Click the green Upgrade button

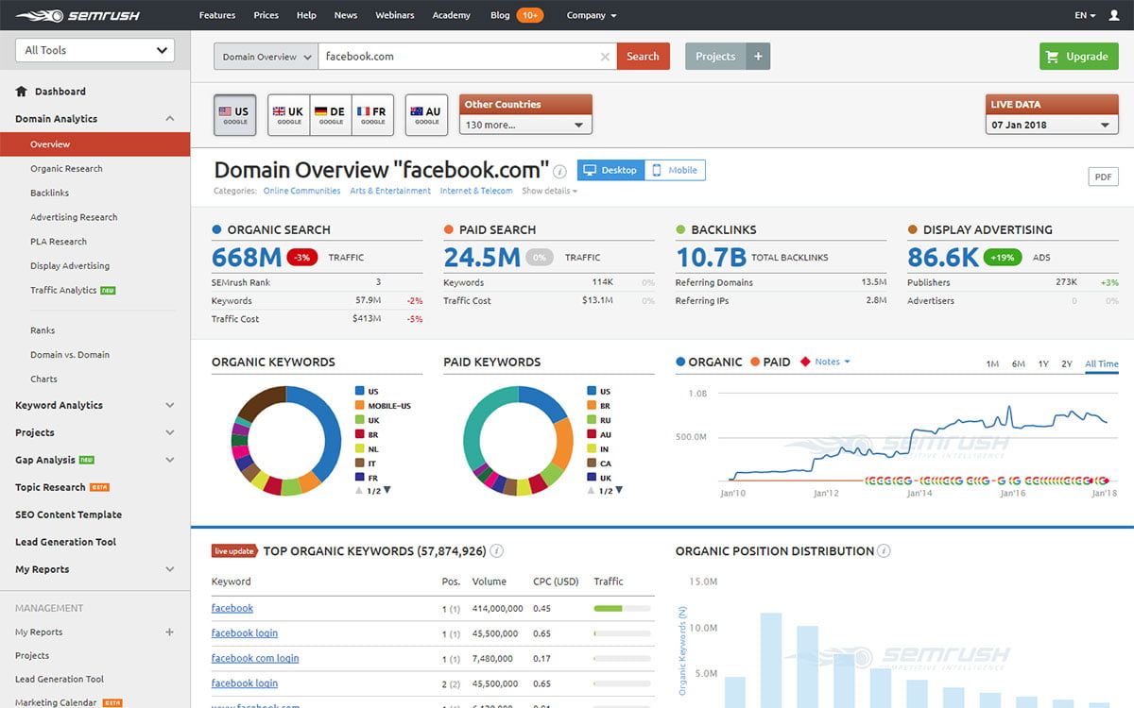point(1078,57)
